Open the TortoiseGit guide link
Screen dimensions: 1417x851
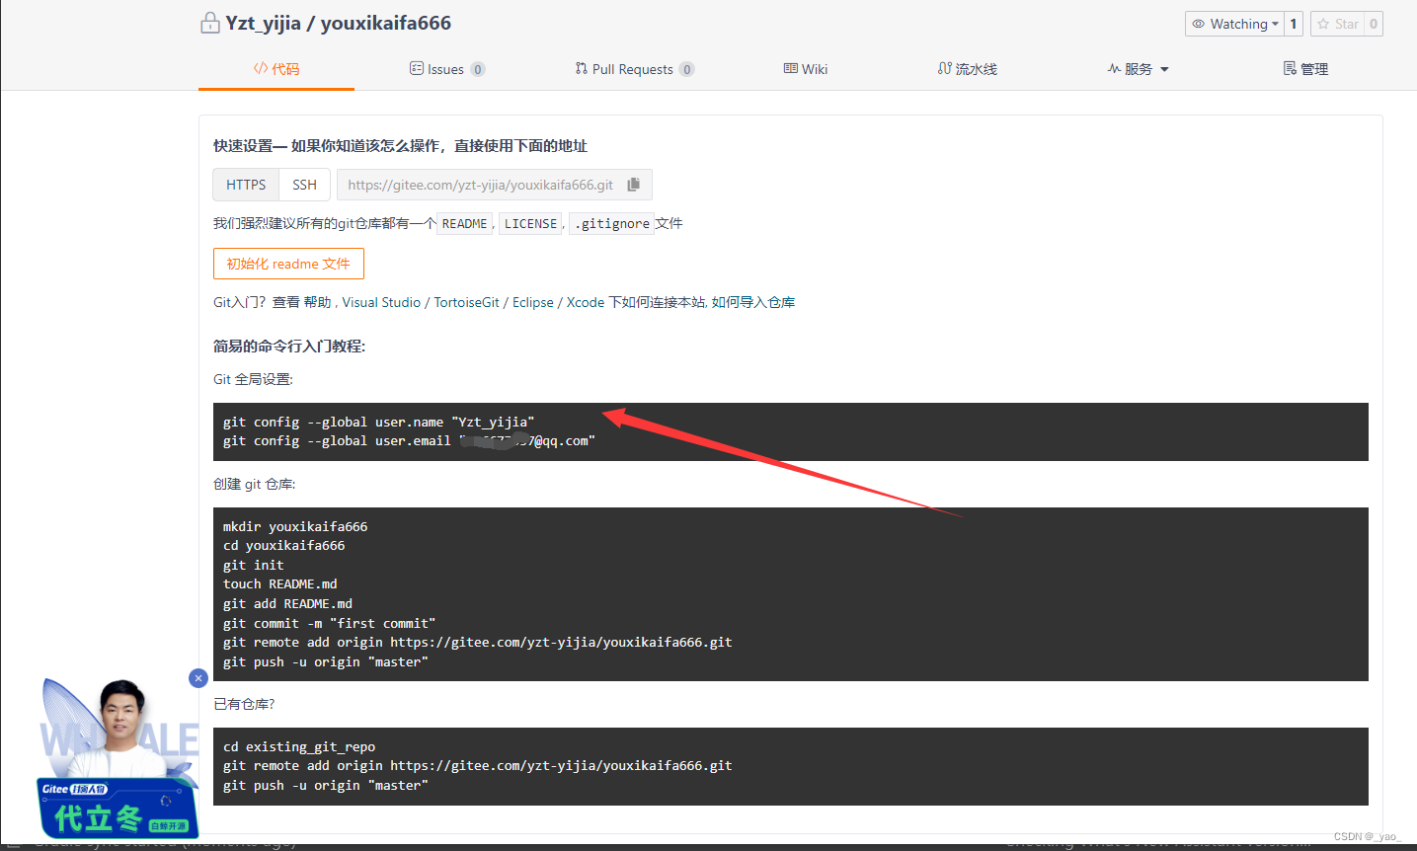[x=466, y=302]
